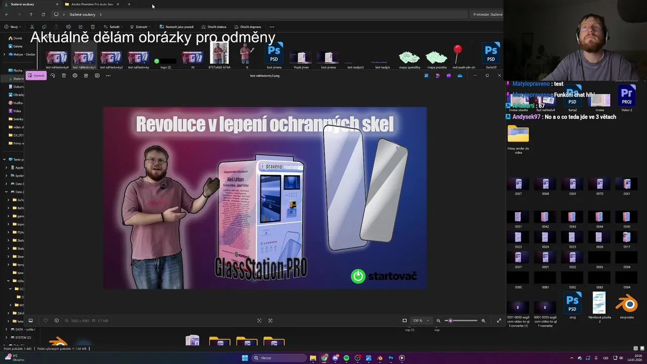Open the Seřadit sort dropdown
Viewport: 647px width, 364px height.
click(x=113, y=27)
